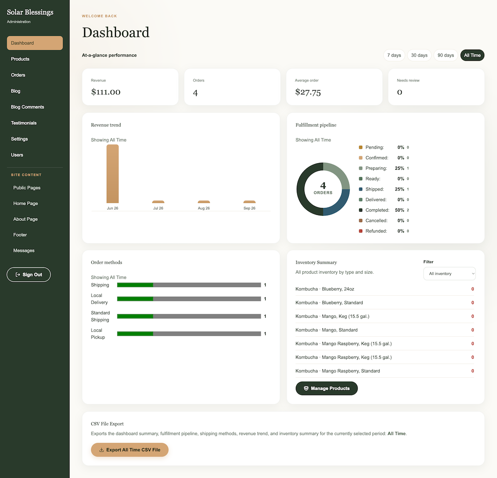Click the Jul 26 revenue bar
This screenshot has height=478, width=497.
click(x=158, y=202)
